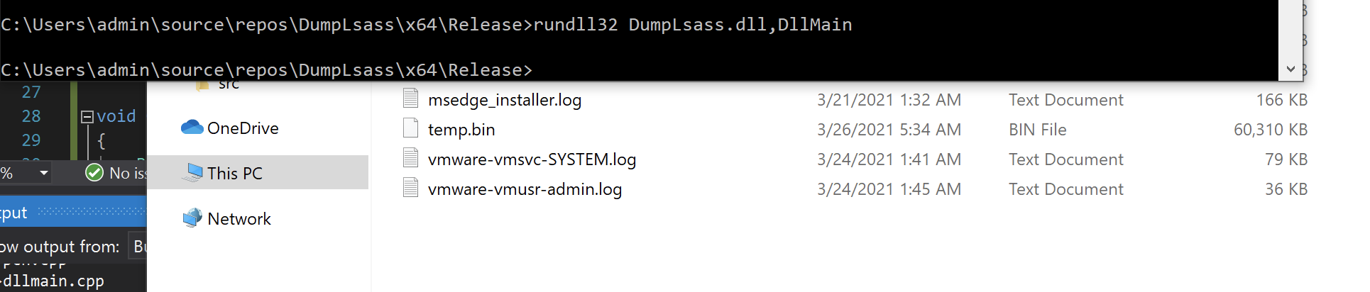The image size is (1370, 292).
Task: Click the OneDrive cloud icon
Action: (192, 128)
